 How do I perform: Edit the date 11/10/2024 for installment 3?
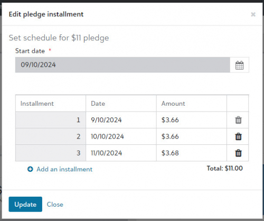pos(121,153)
